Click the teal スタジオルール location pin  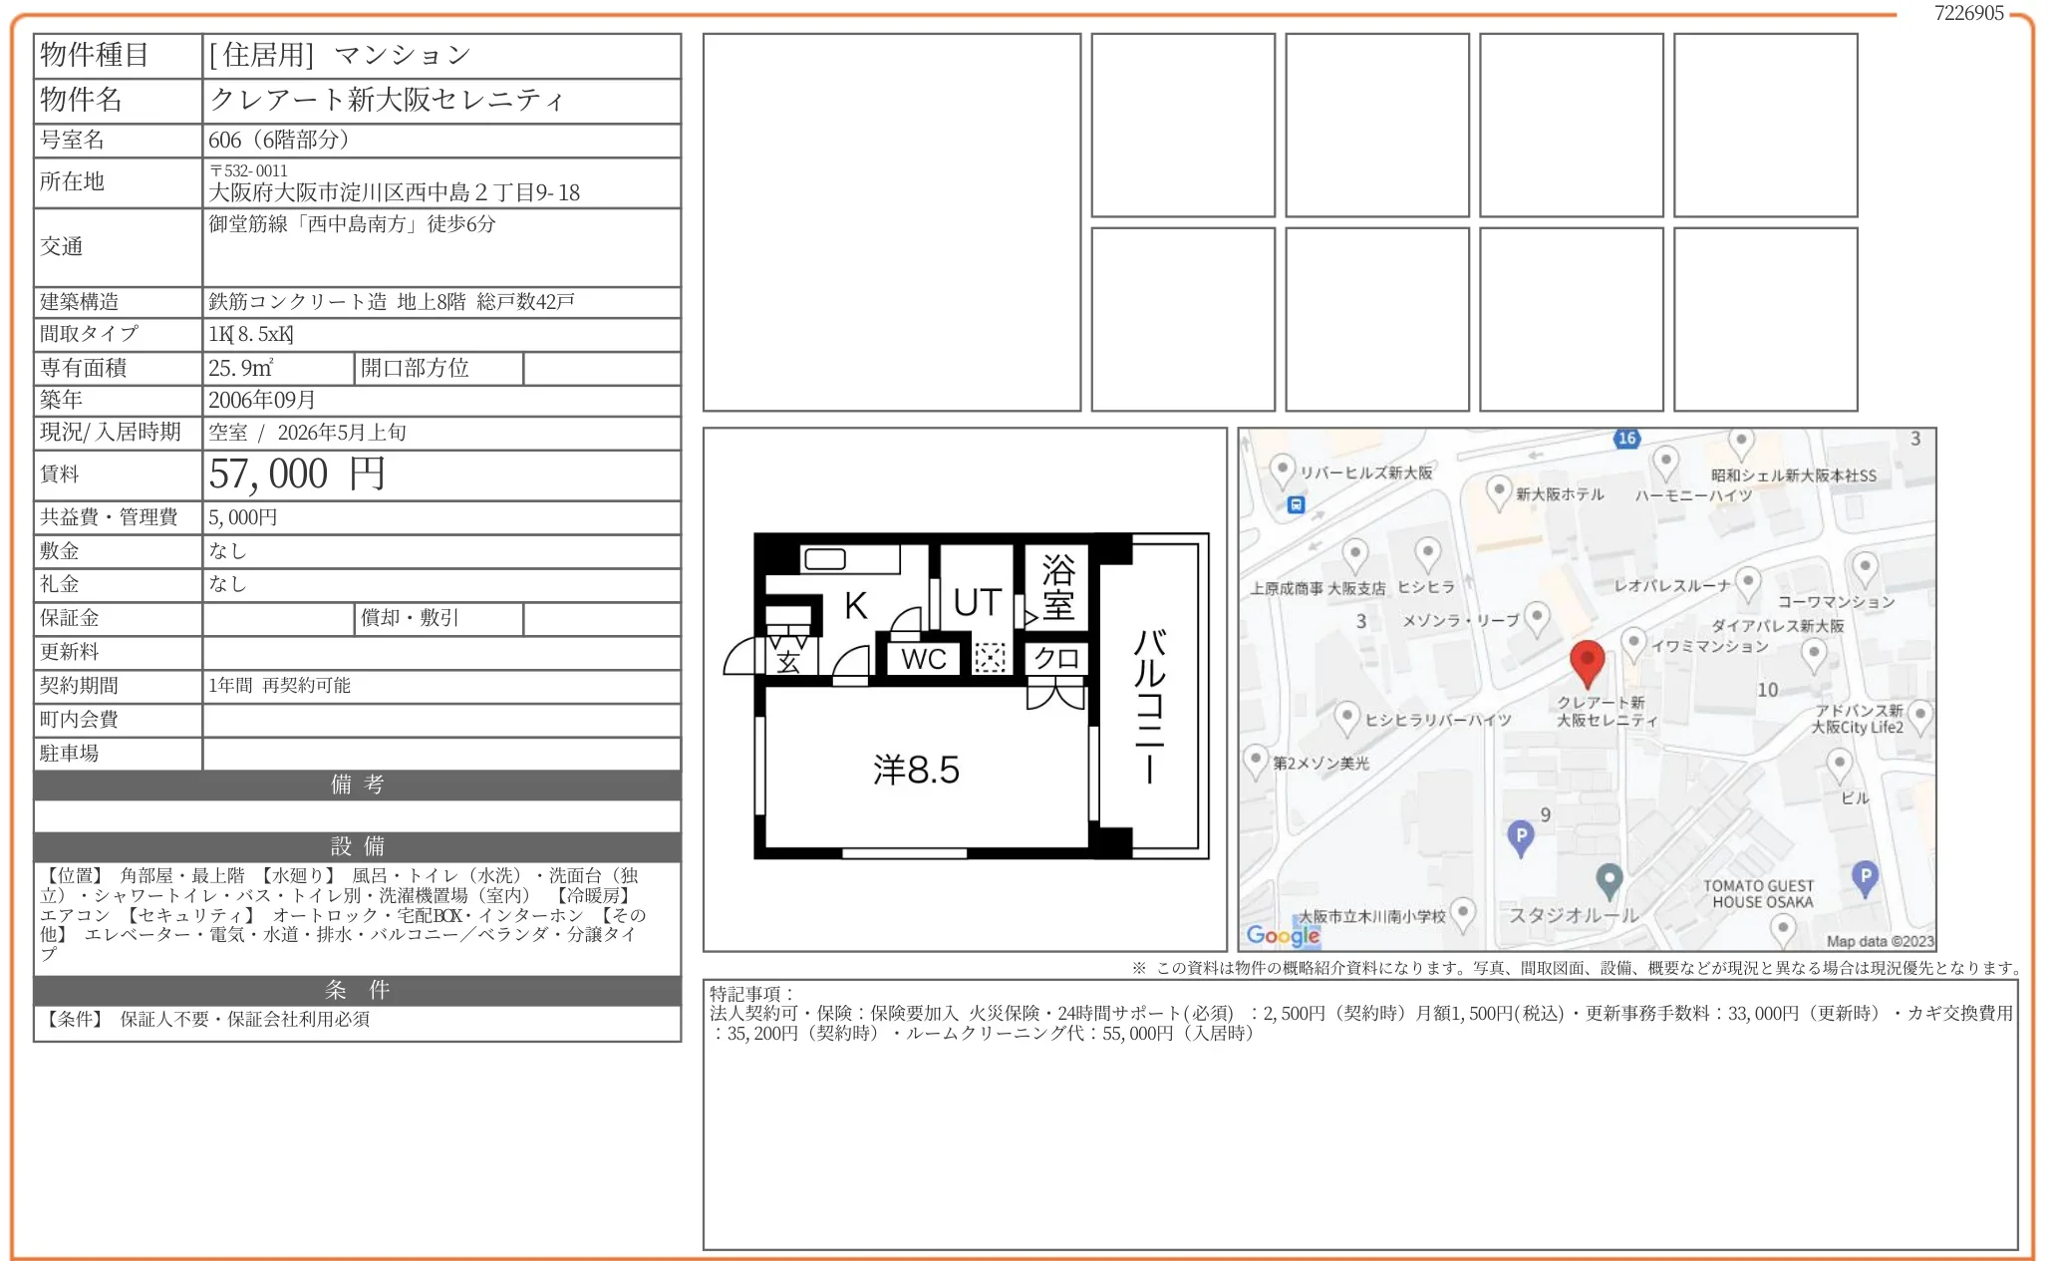1609,880
